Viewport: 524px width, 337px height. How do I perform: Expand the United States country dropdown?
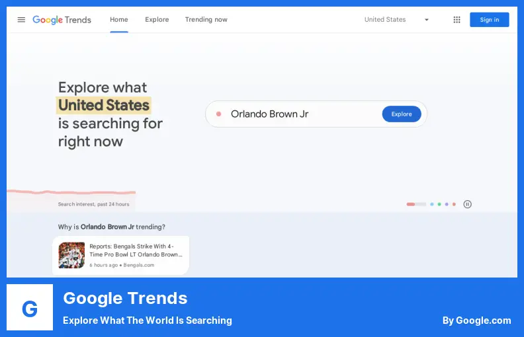(396, 20)
